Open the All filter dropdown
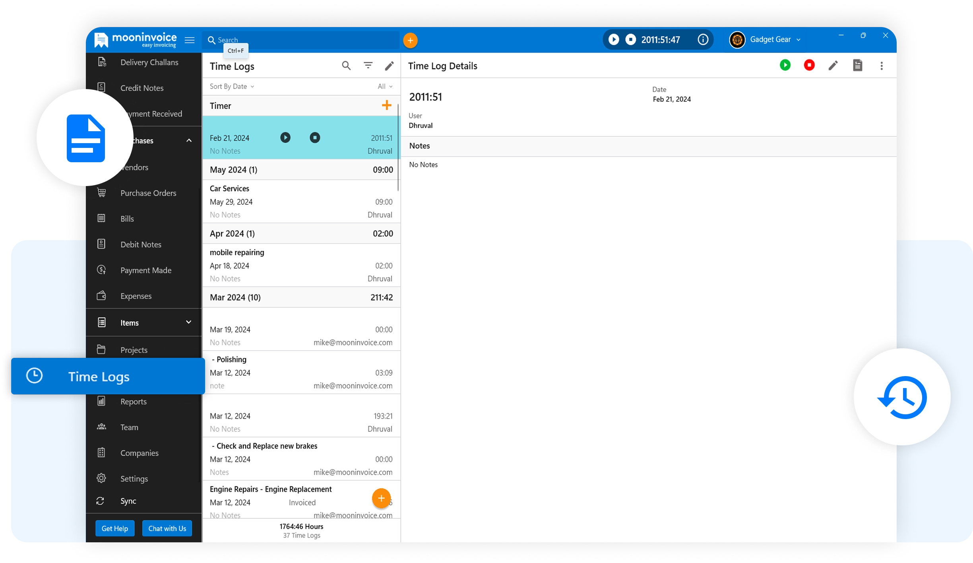This screenshot has width=973, height=563. [385, 87]
